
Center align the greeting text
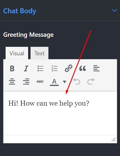point(12,82)
